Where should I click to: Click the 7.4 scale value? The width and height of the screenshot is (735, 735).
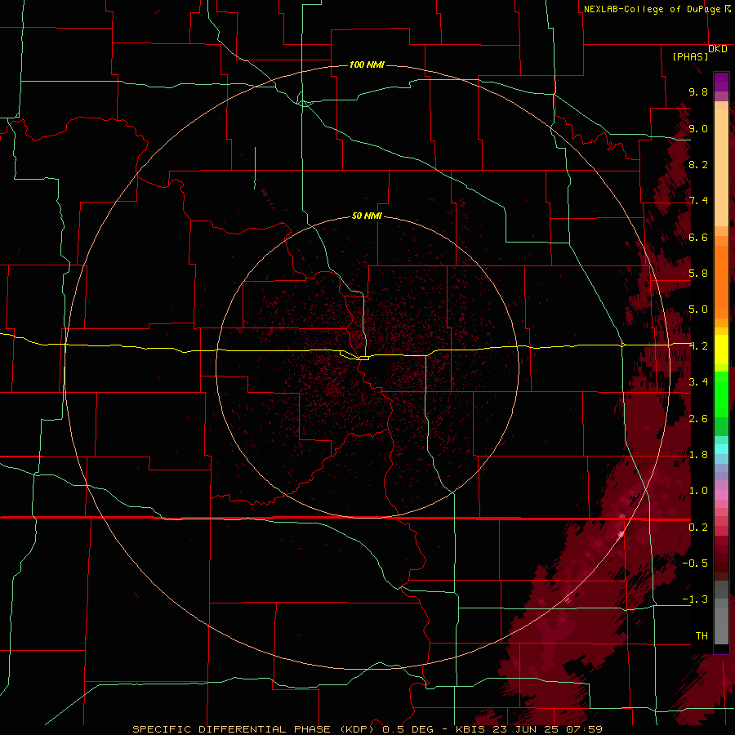[698, 201]
